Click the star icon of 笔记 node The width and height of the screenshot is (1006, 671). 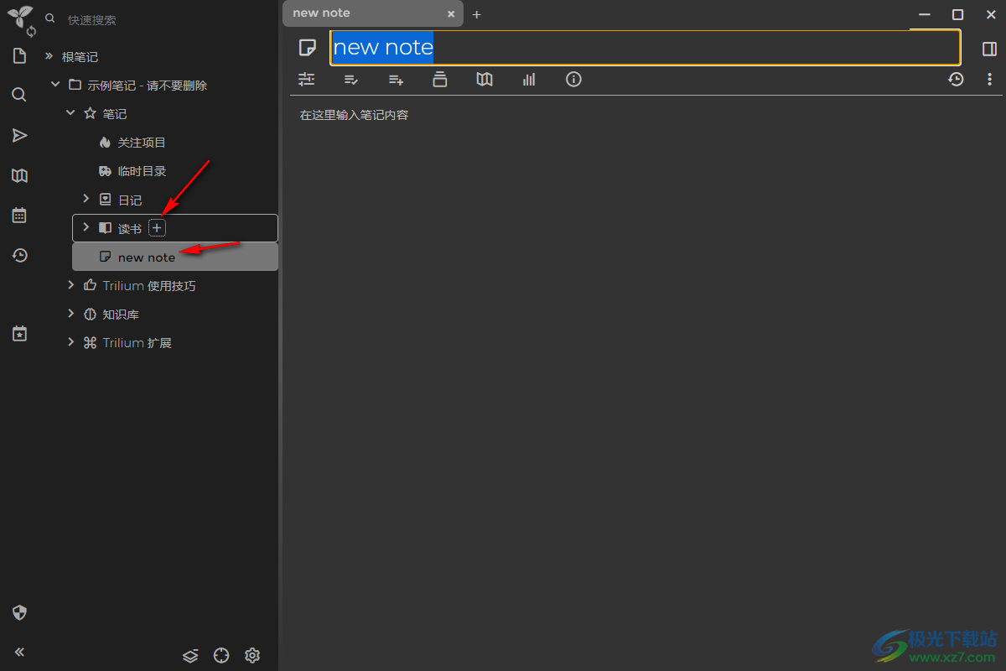point(90,113)
